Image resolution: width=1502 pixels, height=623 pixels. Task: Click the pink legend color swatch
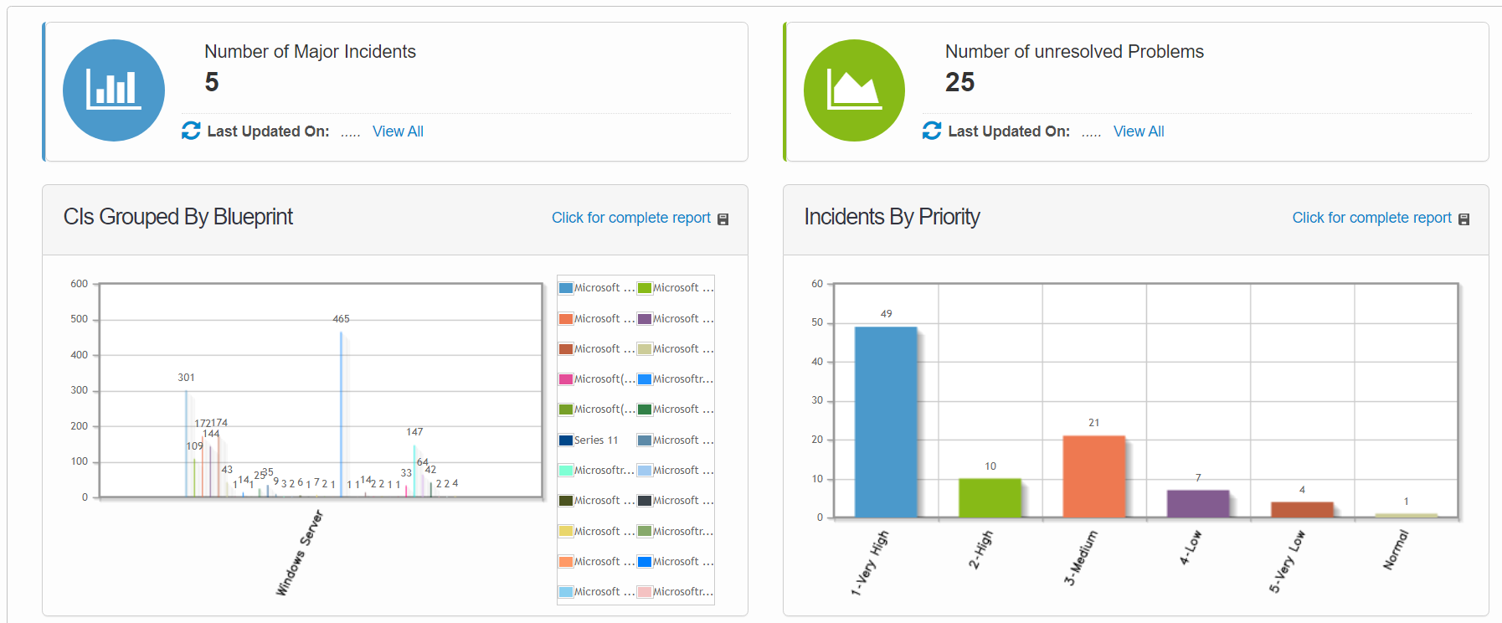(x=566, y=379)
